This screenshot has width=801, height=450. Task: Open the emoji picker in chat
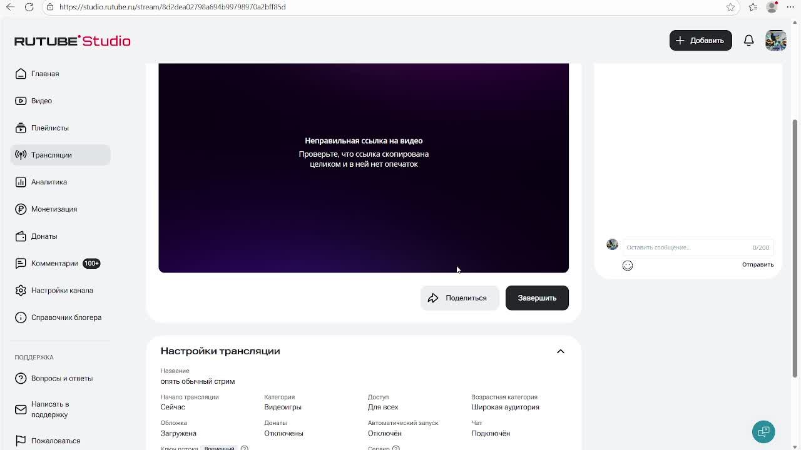coord(628,266)
